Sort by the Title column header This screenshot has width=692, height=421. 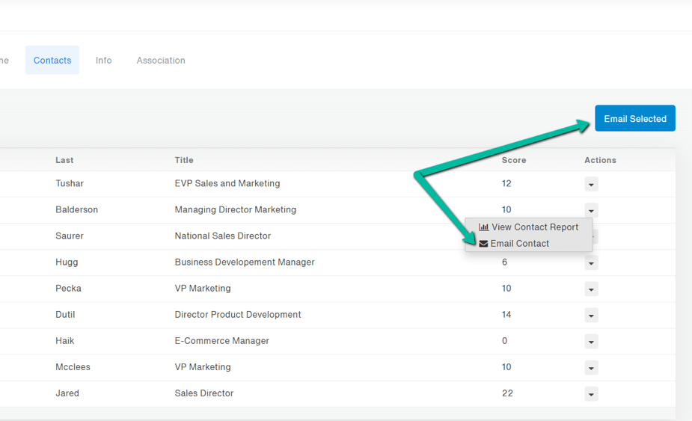click(x=184, y=160)
